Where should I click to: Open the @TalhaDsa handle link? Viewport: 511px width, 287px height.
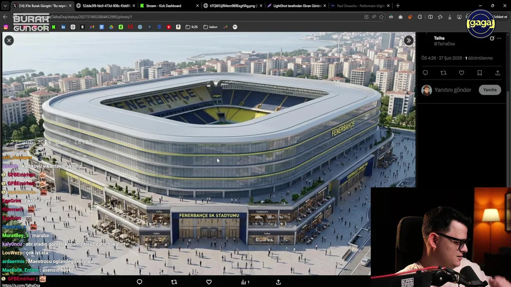[444, 44]
